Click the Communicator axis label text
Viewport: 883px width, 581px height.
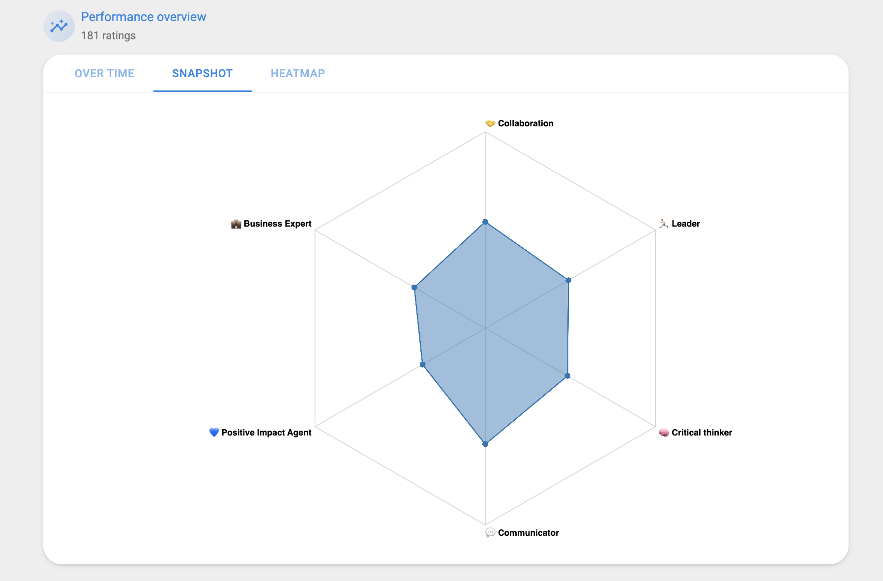tap(528, 533)
